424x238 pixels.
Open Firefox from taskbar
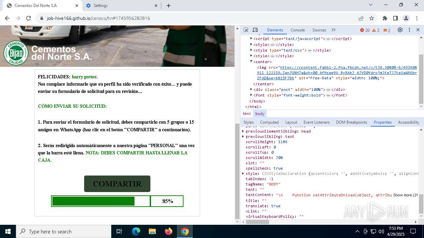169,231
